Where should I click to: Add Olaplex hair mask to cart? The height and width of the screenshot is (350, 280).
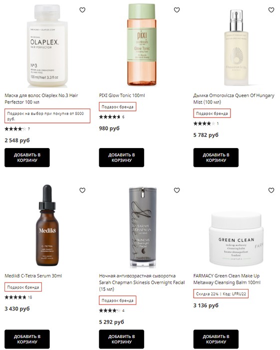point(27,157)
